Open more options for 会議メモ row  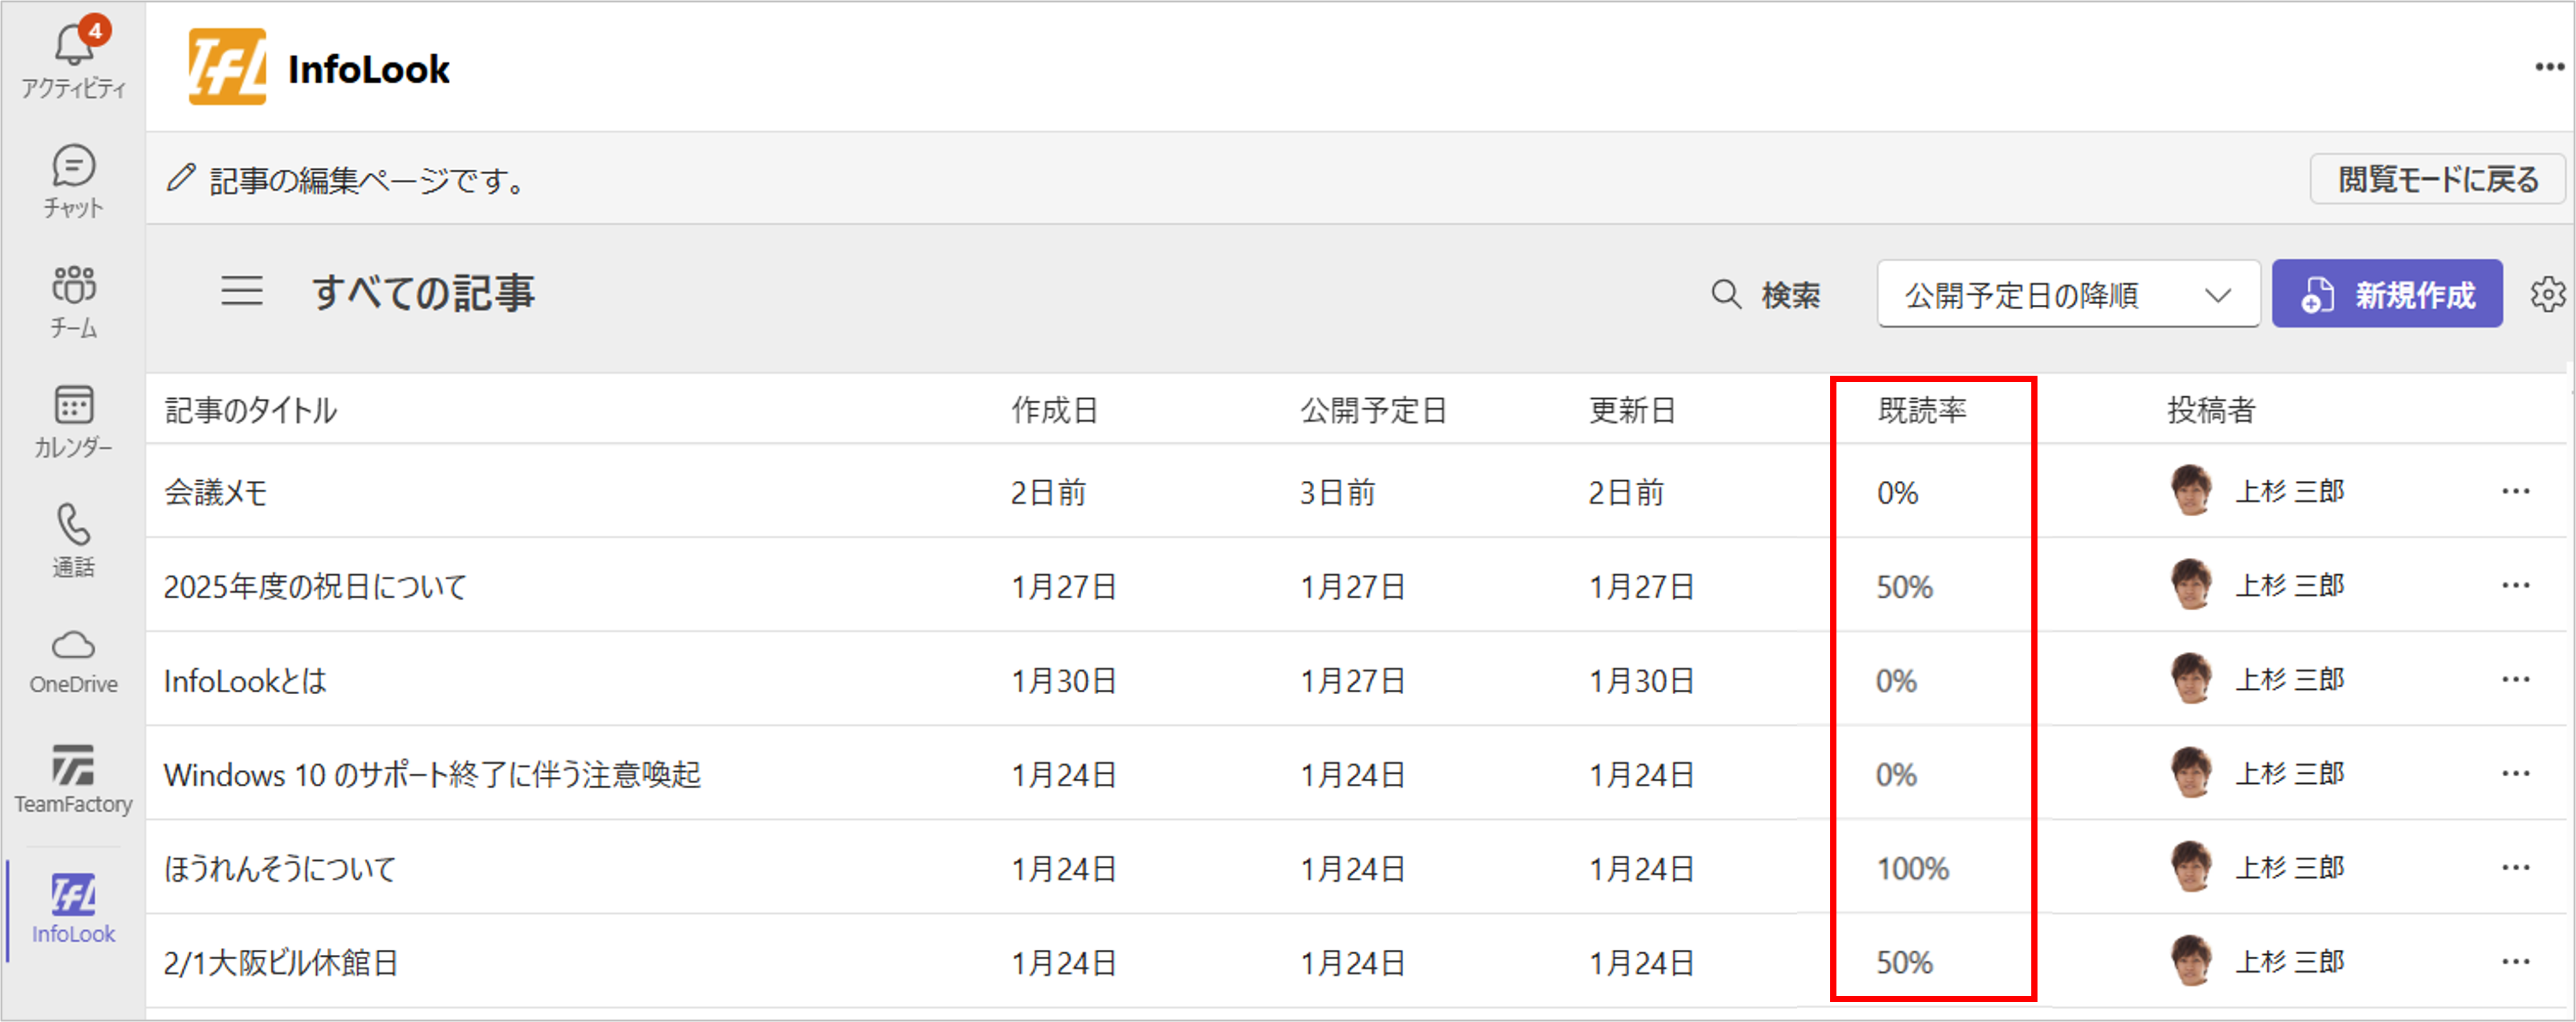(x=2515, y=491)
